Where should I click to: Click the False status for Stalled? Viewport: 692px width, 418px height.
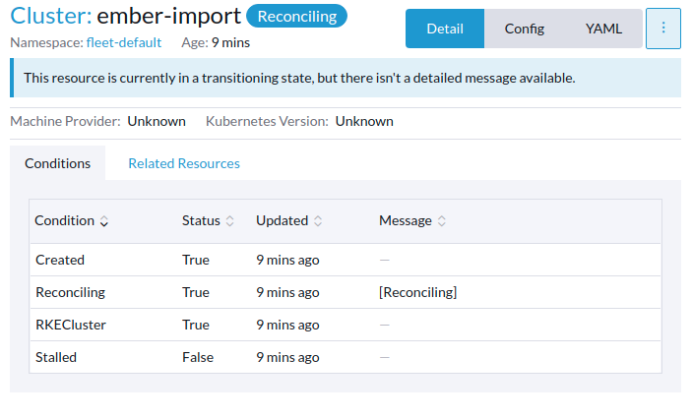[x=198, y=357]
